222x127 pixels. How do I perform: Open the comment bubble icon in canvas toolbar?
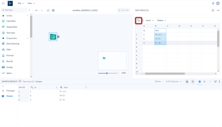tap(48, 10)
